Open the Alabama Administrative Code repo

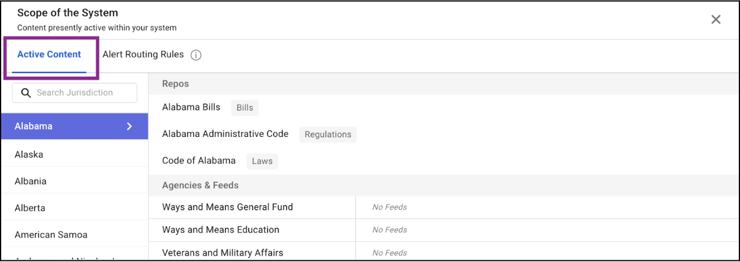click(225, 134)
